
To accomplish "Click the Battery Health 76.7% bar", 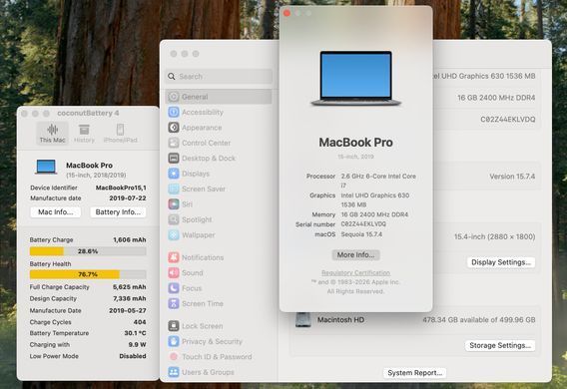I will (88, 274).
